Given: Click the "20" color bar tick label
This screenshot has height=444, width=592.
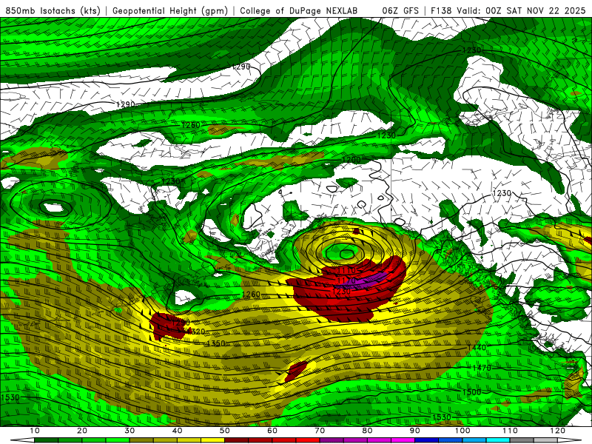Looking at the screenshot, I should [x=82, y=431].
